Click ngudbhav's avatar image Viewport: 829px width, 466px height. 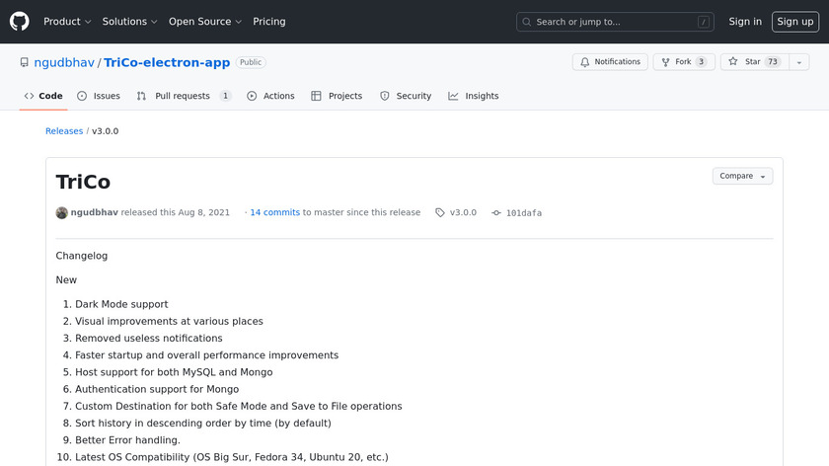click(62, 212)
